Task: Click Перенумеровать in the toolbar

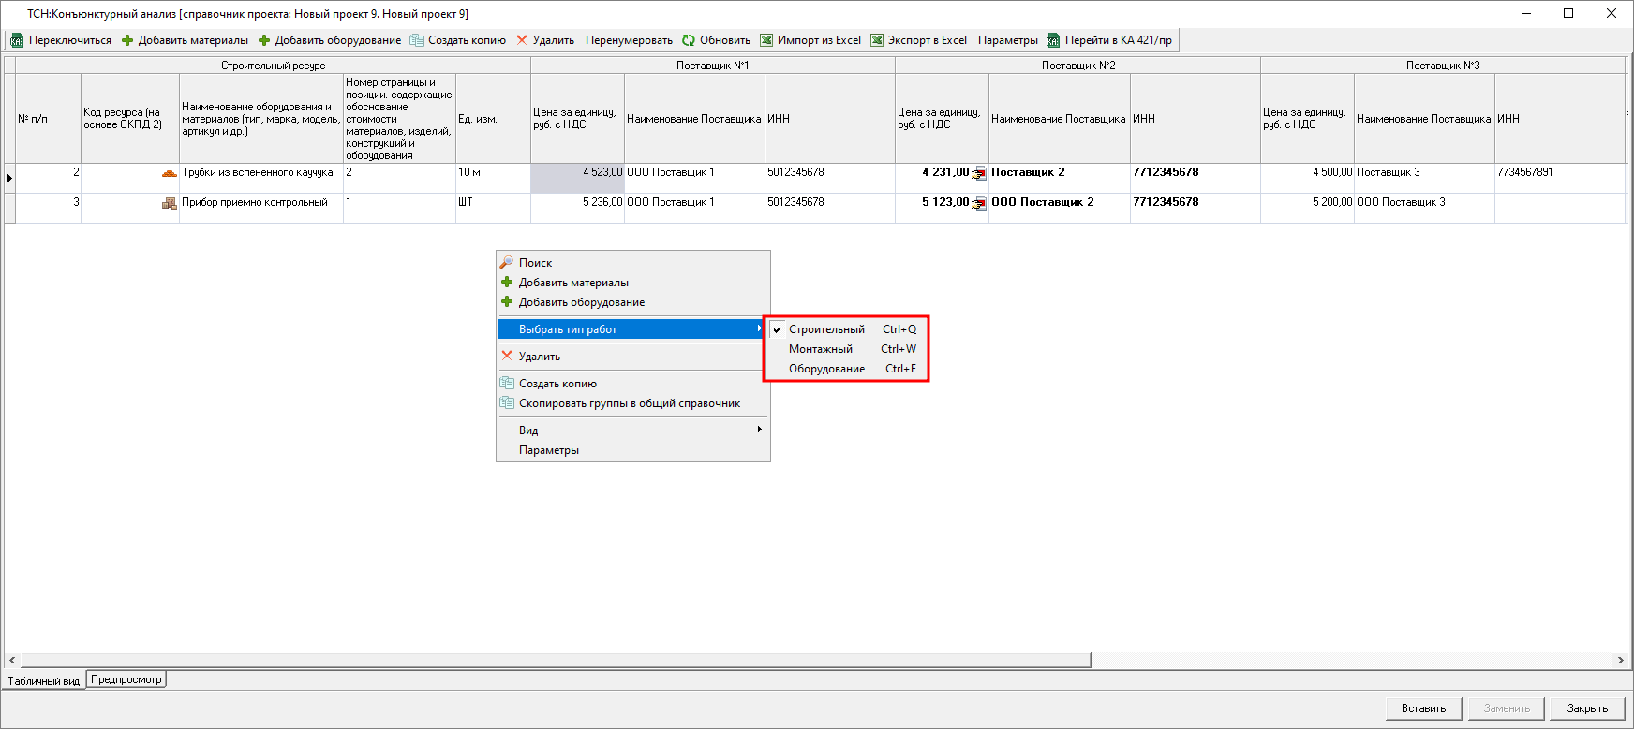Action: (x=629, y=40)
